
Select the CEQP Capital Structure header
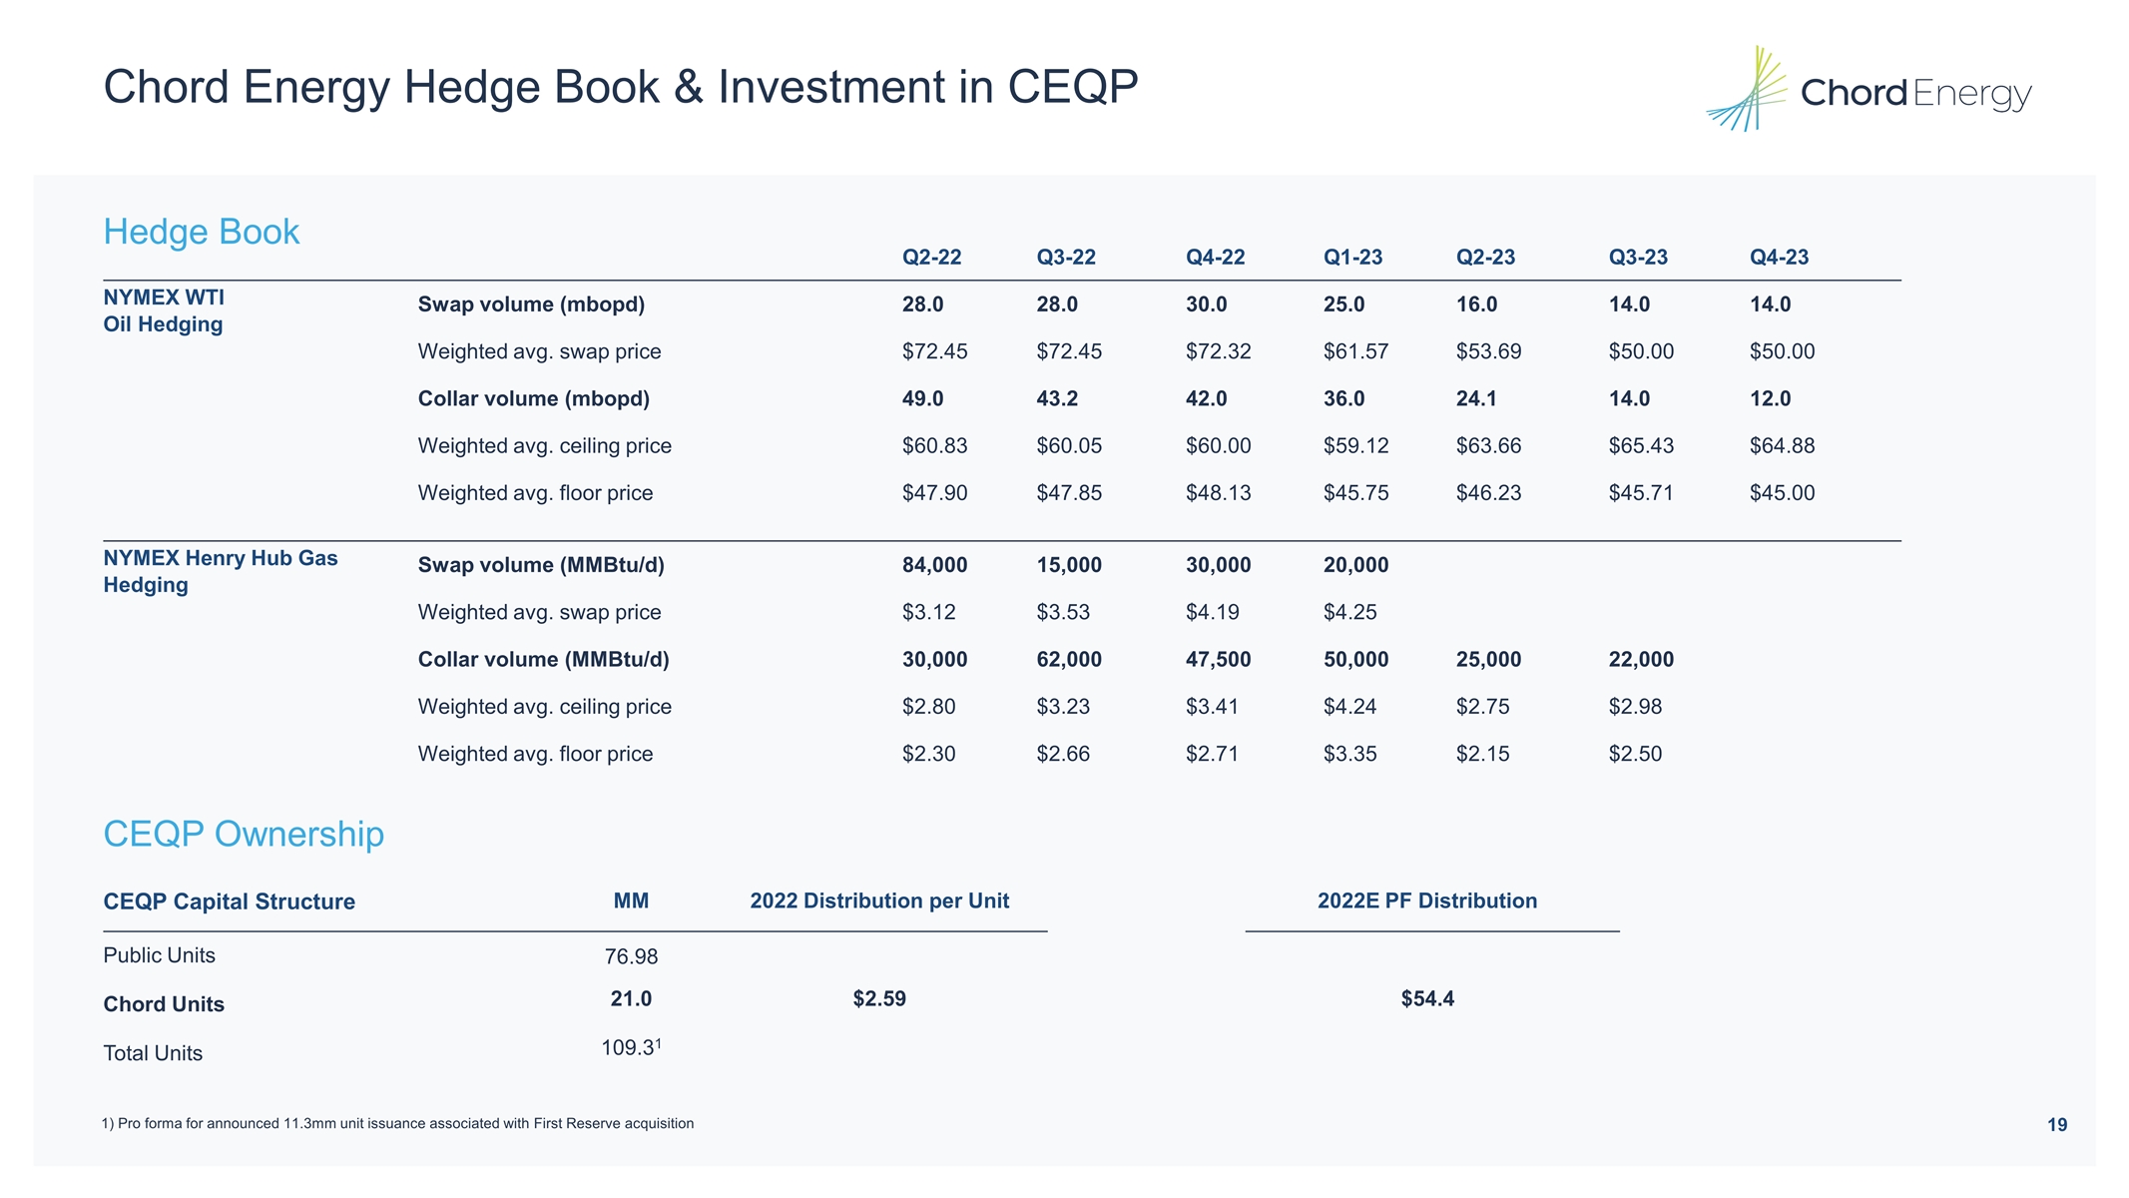tap(229, 901)
